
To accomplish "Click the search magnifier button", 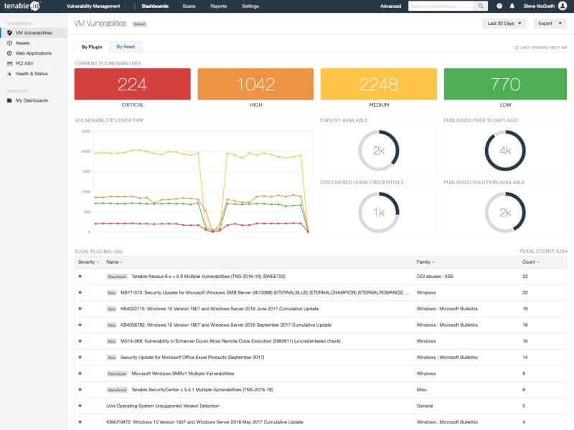I will coord(481,6).
